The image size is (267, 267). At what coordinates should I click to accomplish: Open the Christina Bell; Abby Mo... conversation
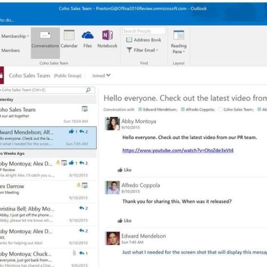pos(48,215)
